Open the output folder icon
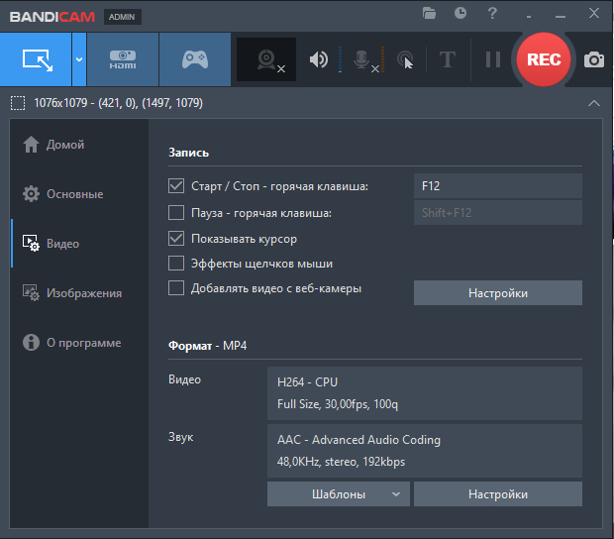Viewport: 614px width, 539px height. 429,14
